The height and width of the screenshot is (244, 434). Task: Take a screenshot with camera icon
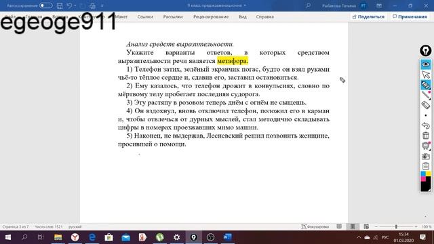pyautogui.click(x=426, y=156)
